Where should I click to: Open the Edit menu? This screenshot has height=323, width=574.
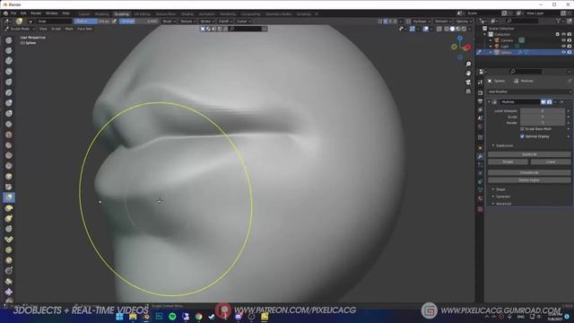pos(23,13)
